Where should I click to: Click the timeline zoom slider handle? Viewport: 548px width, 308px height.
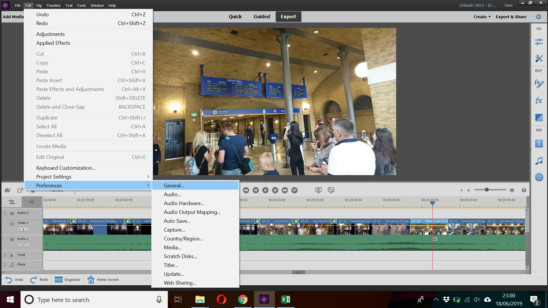[x=487, y=190]
